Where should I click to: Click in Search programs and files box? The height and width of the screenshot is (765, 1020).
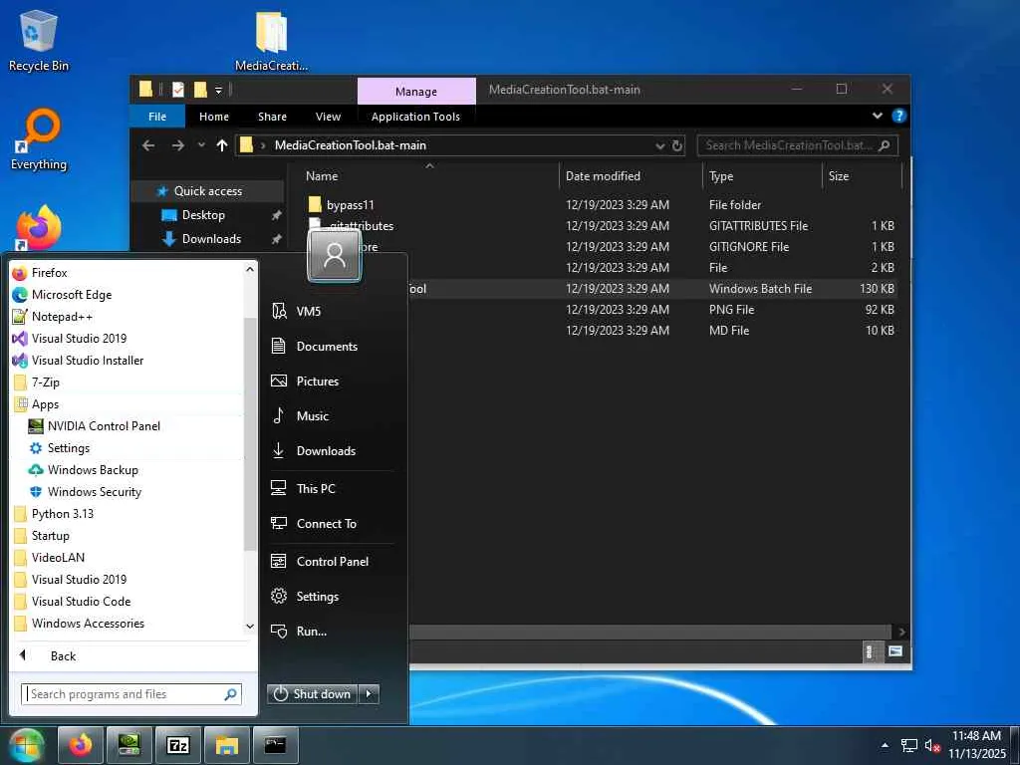point(131,694)
